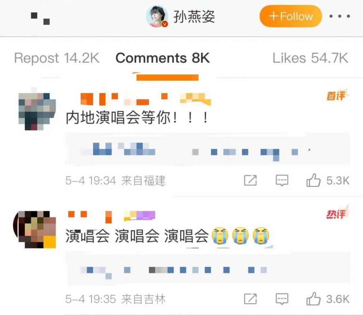This screenshot has width=363, height=315.
Task: Repost the first comment via share icon
Action: (x=251, y=180)
